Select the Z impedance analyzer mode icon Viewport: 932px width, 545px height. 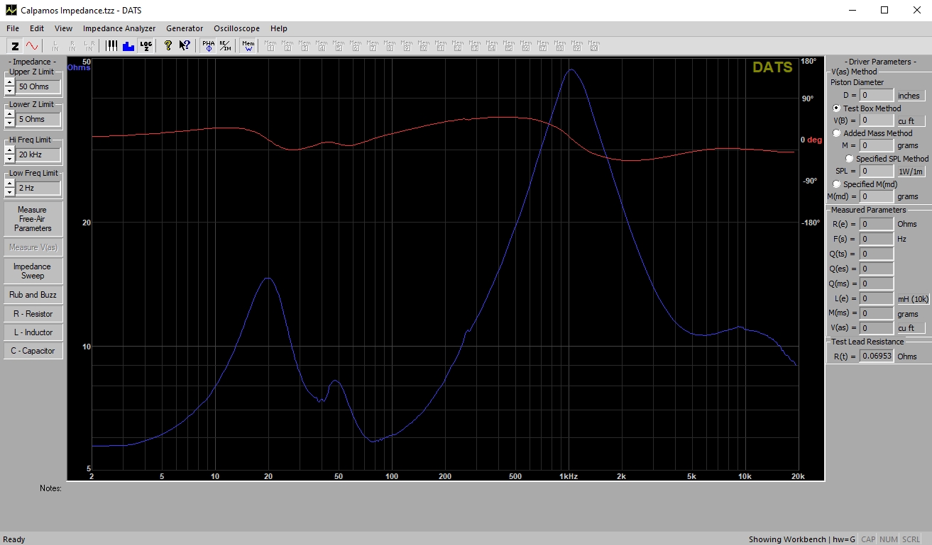[x=15, y=45]
